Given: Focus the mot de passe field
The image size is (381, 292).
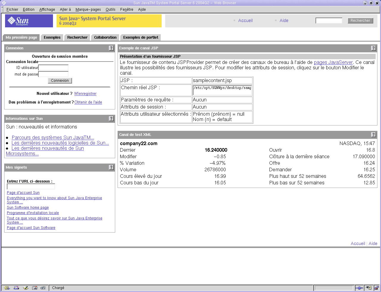Looking at the screenshot, I should coord(54,74).
